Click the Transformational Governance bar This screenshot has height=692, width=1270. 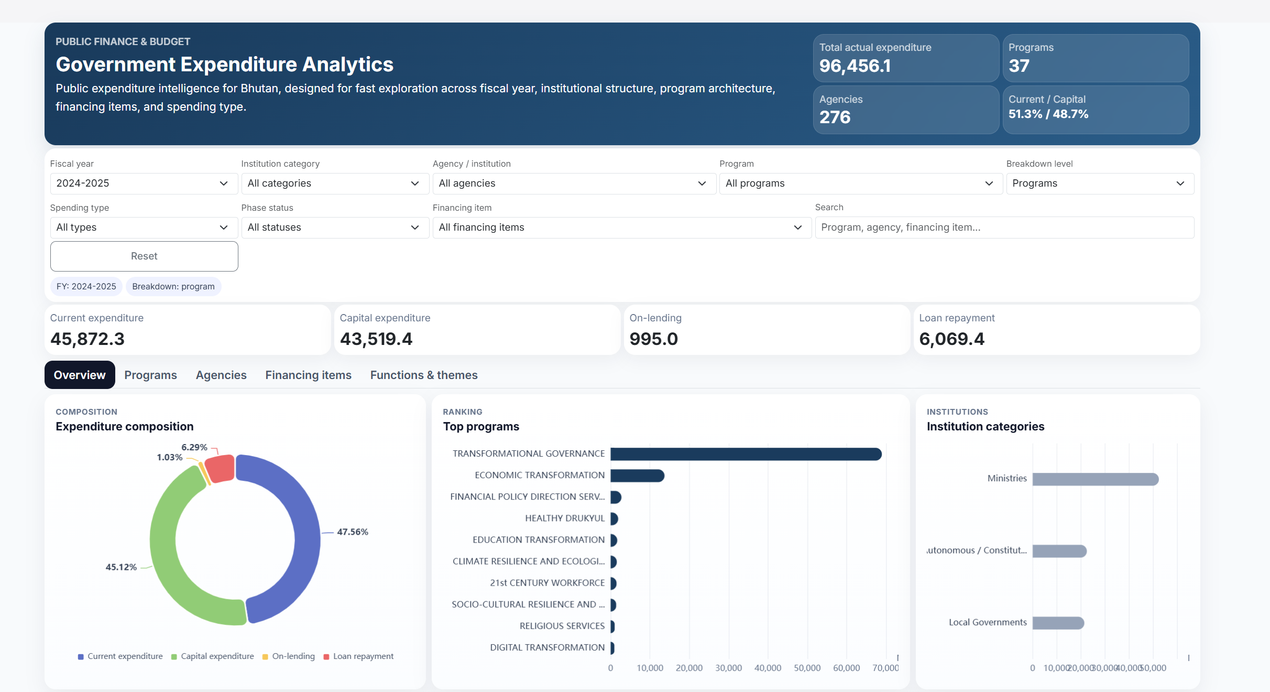(745, 454)
